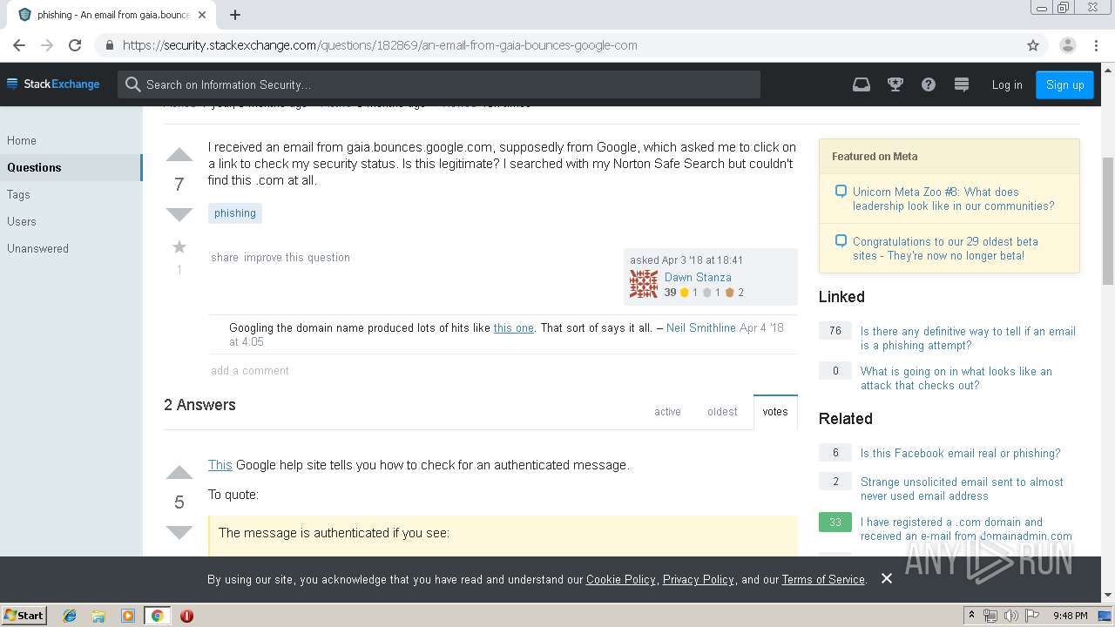Open the Cookie Policy link
The height and width of the screenshot is (627, 1115).
(x=621, y=579)
